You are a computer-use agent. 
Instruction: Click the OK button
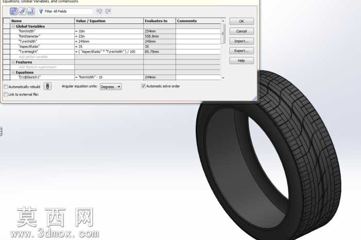[x=241, y=21]
